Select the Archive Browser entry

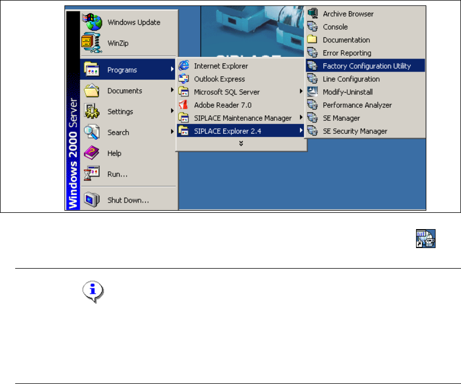click(x=366, y=14)
